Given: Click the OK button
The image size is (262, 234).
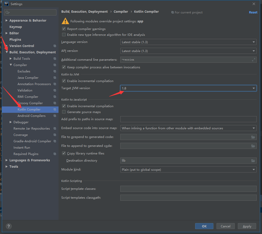Looking at the screenshot, I should [x=204, y=226].
